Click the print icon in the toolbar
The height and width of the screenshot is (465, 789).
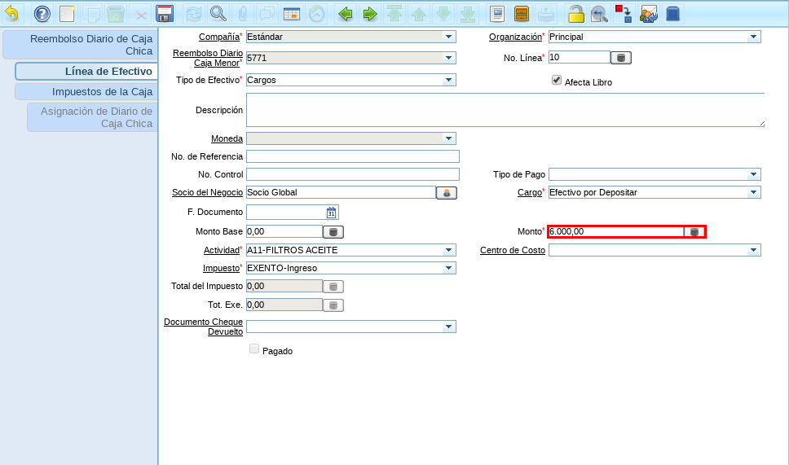546,14
